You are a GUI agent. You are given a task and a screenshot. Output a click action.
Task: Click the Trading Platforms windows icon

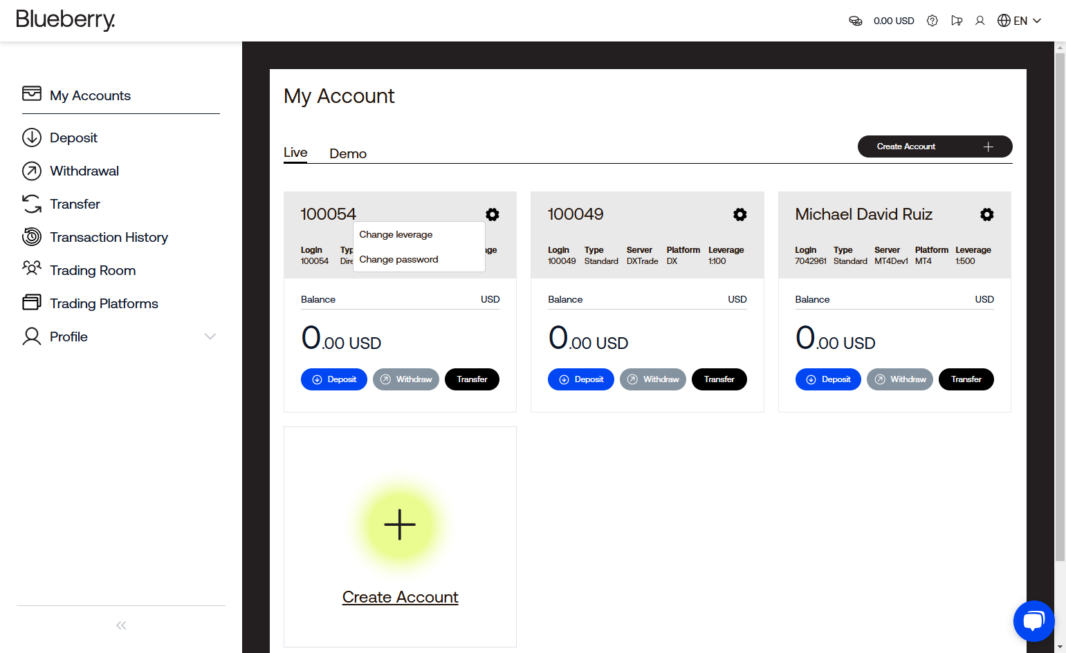tap(32, 303)
